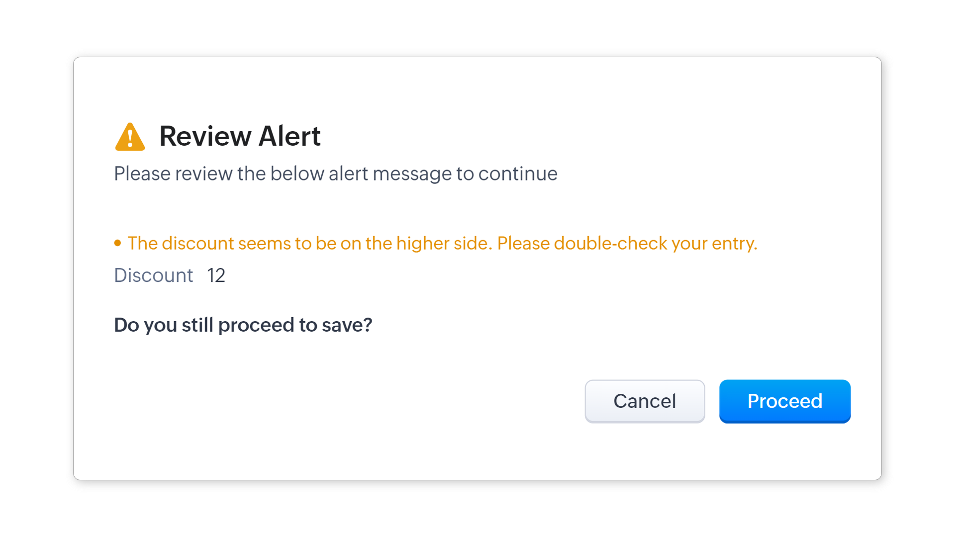
Task: Click the orange discount warning message
Action: coord(442,243)
